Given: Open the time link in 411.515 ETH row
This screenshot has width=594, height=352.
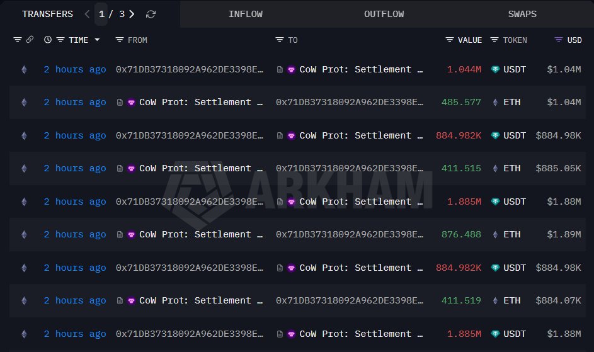Looking at the screenshot, I should [74, 168].
